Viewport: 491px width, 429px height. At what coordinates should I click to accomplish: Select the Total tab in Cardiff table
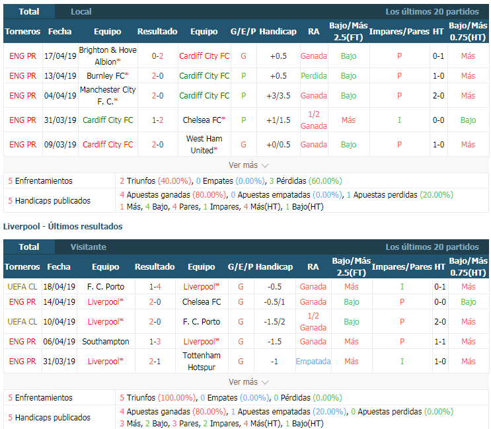29,12
